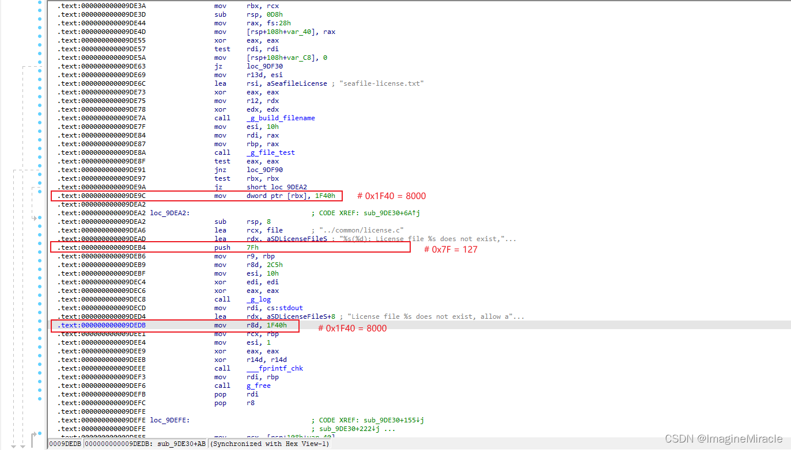Click operand short loc_9DEA2 in jz line
Image resolution: width=791 pixels, height=450 pixels.
coord(277,187)
